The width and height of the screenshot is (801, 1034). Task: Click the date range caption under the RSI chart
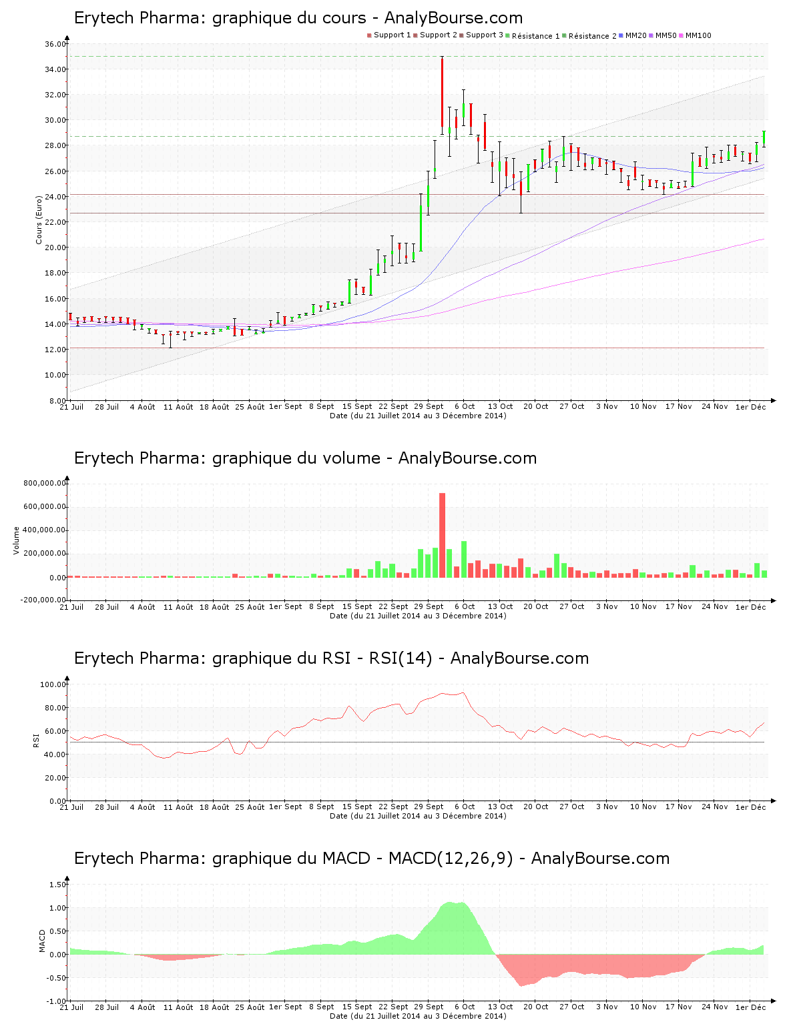coord(418,816)
